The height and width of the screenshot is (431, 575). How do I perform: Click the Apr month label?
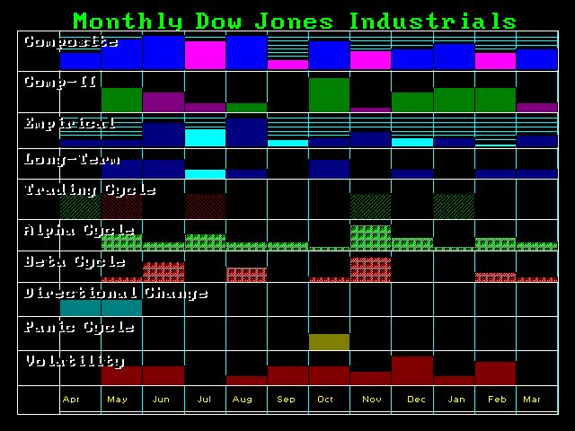pos(70,399)
